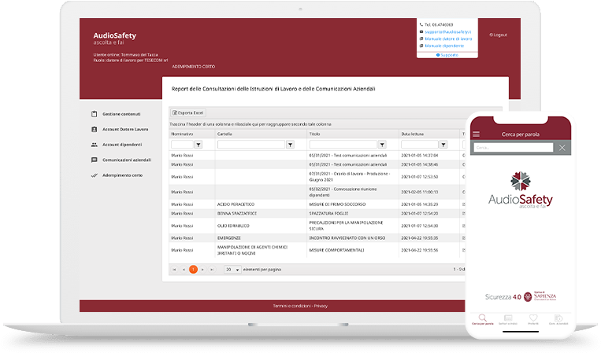Clear search with X on phone
The height and width of the screenshot is (353, 601).
click(562, 148)
